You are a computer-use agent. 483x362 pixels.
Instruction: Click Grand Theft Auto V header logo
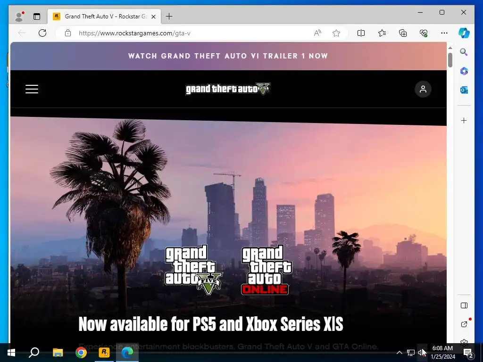pos(228,89)
